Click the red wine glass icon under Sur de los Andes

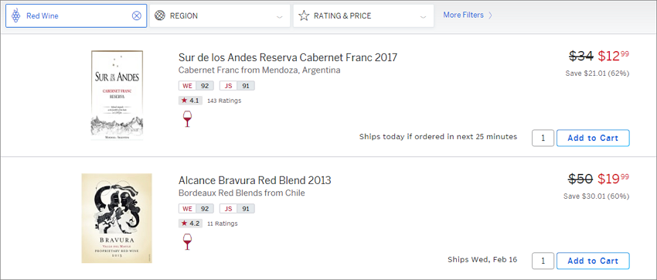pos(187,119)
